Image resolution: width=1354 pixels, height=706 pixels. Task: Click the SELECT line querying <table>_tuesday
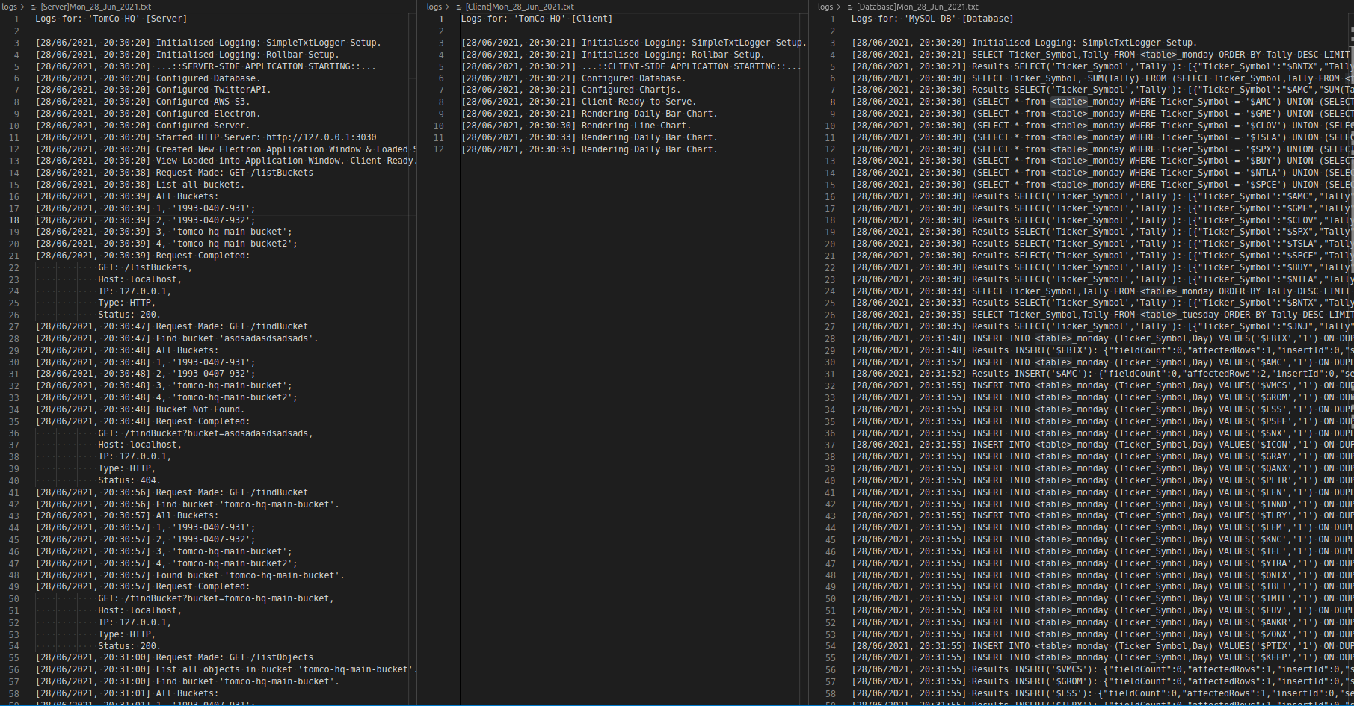tap(1102, 315)
